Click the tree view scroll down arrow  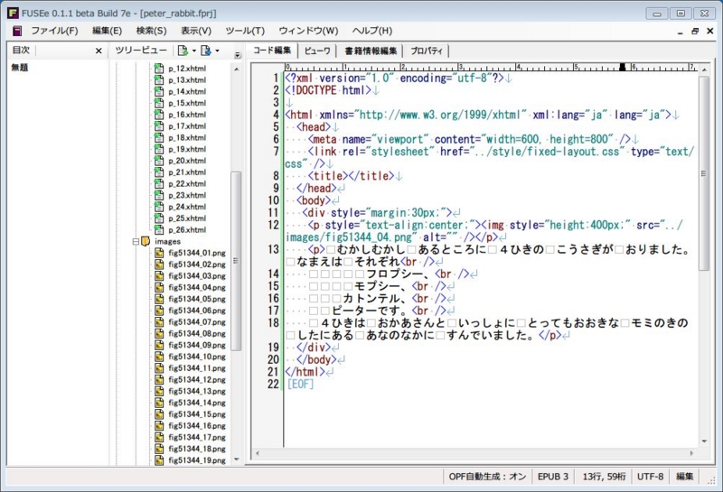click(x=237, y=460)
